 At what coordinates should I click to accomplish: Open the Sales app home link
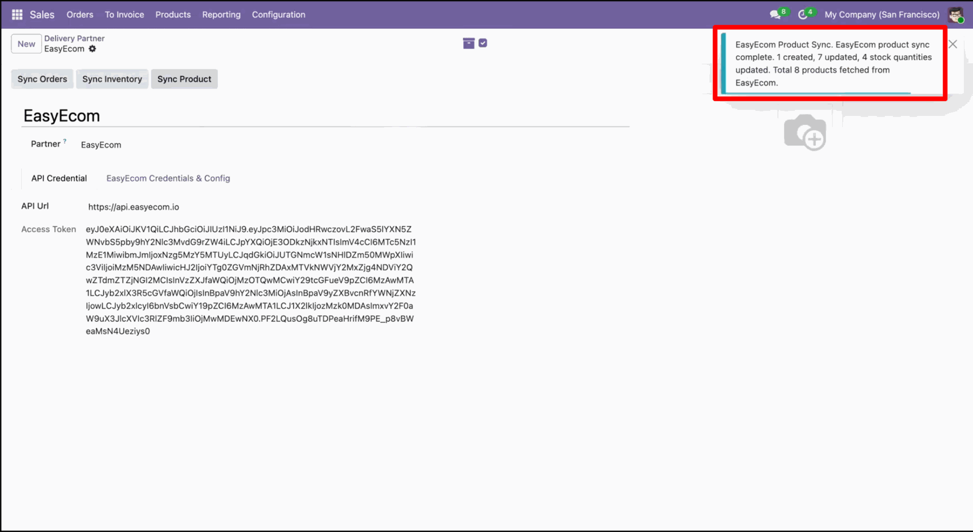[x=42, y=15]
